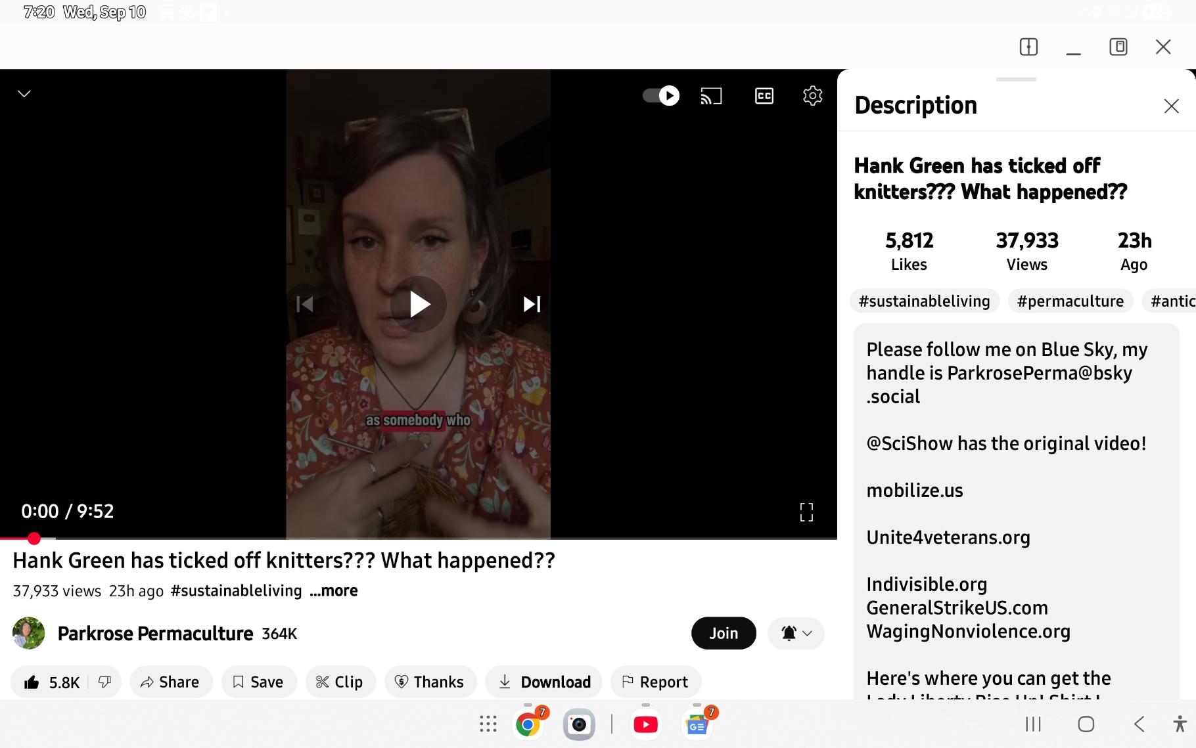The height and width of the screenshot is (748, 1196).
Task: Select the #permaculture hashtag chip
Action: 1070,301
